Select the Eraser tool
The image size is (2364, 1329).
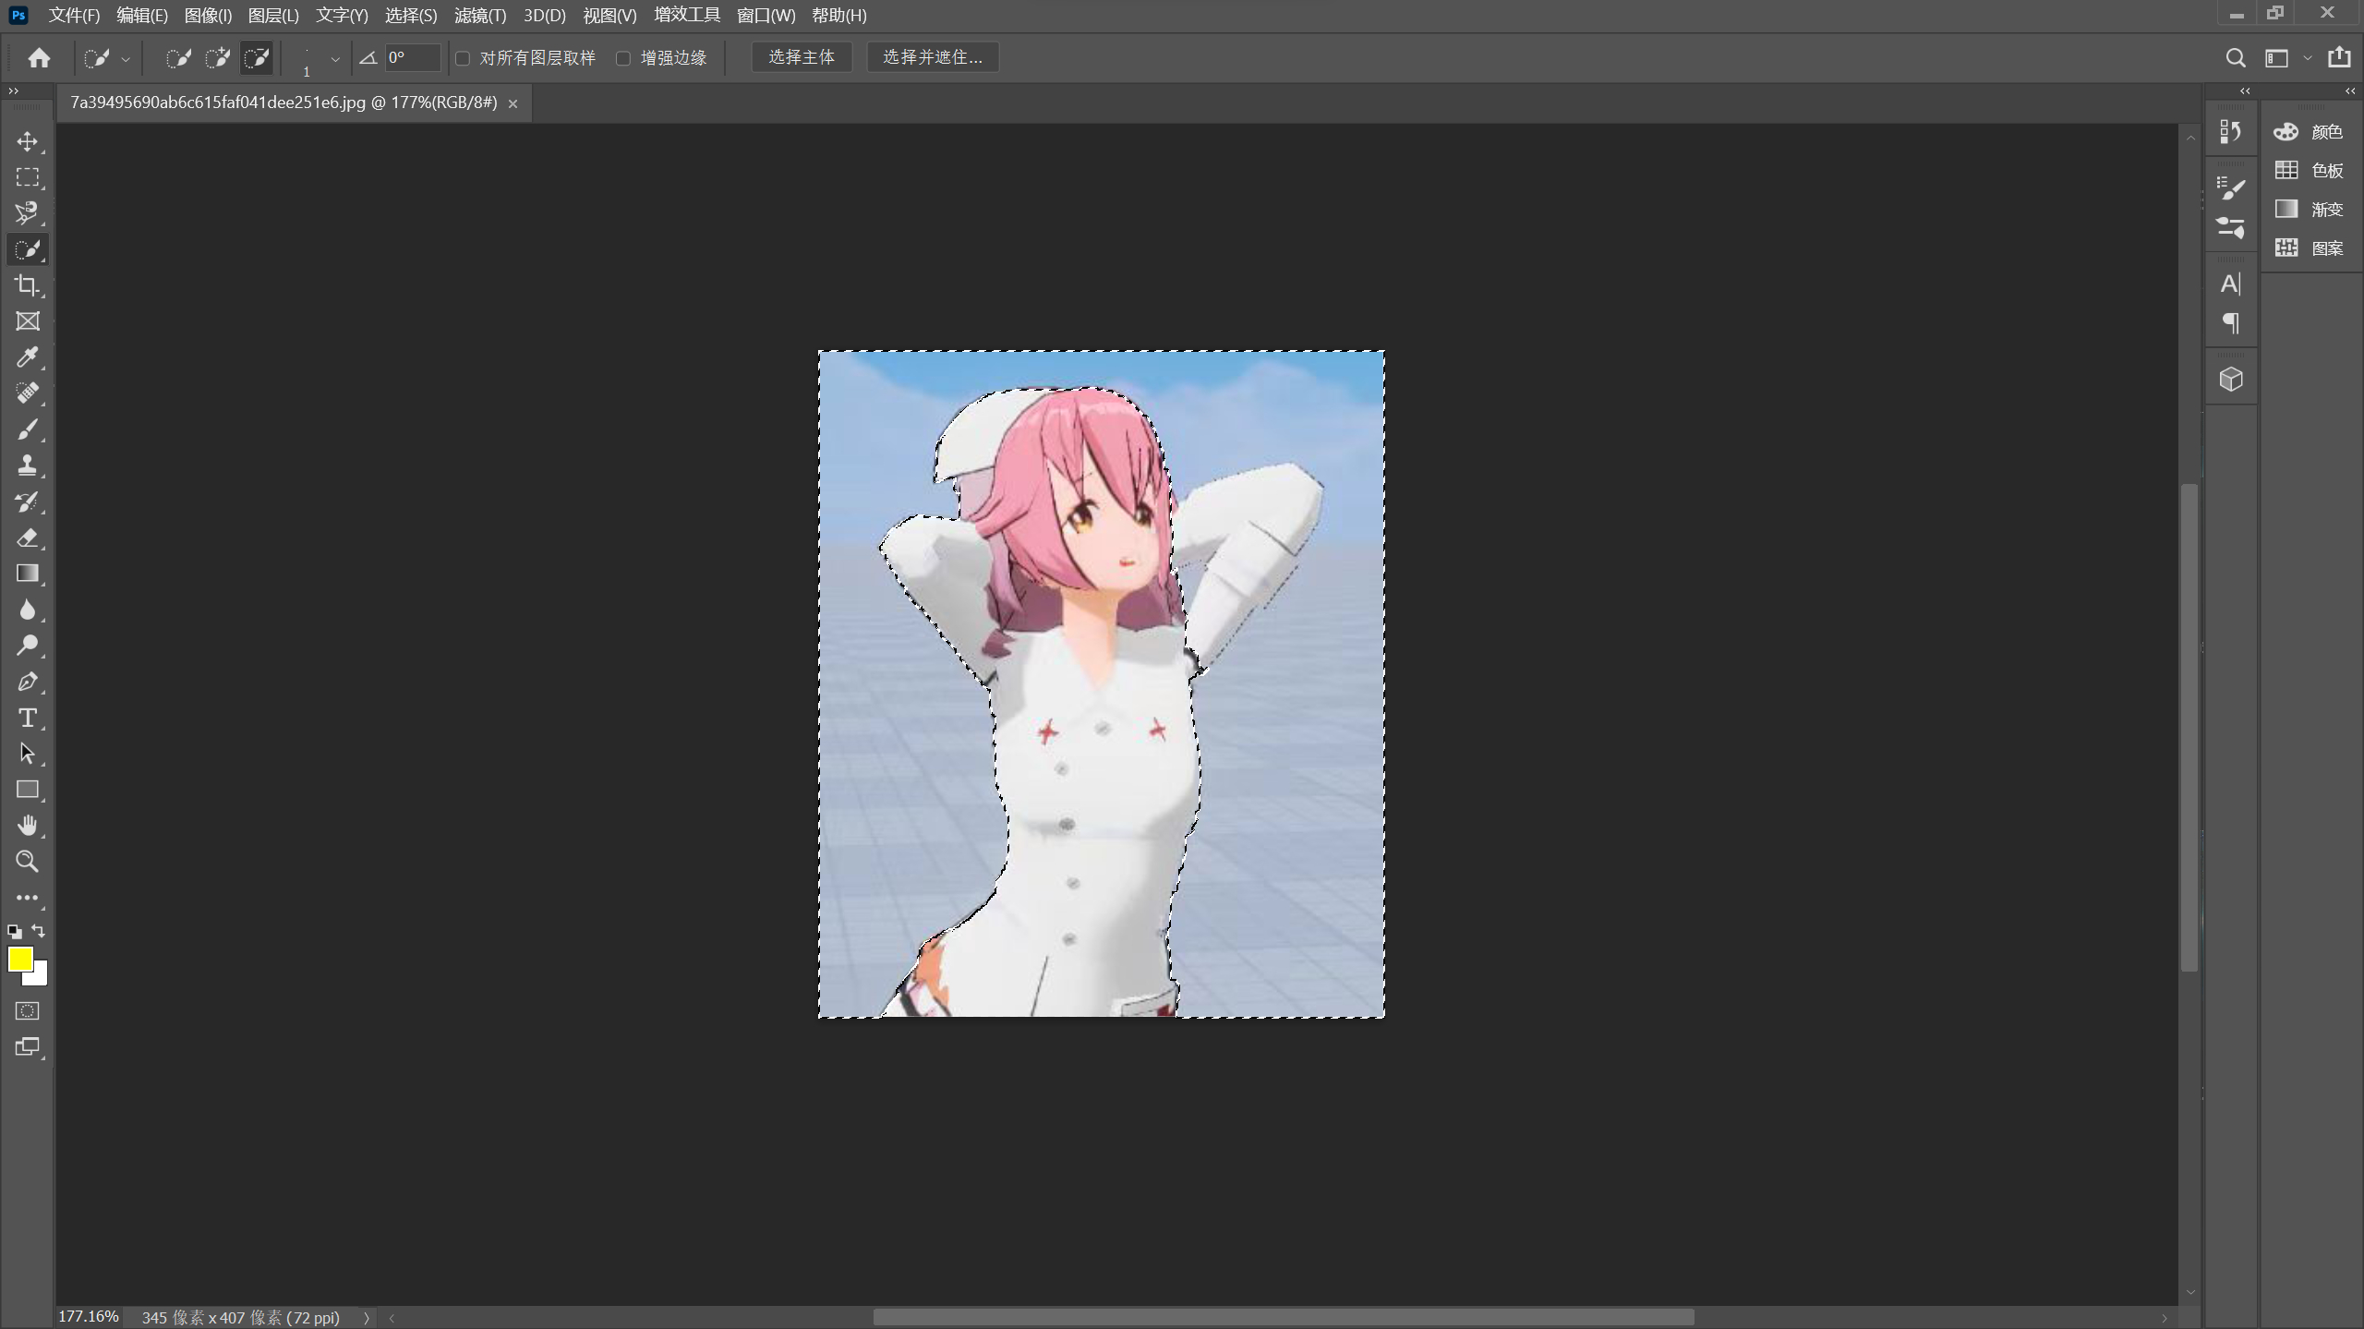28,538
